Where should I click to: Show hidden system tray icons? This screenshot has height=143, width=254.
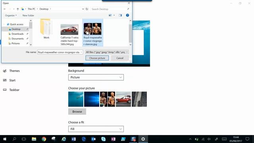[190, 139]
